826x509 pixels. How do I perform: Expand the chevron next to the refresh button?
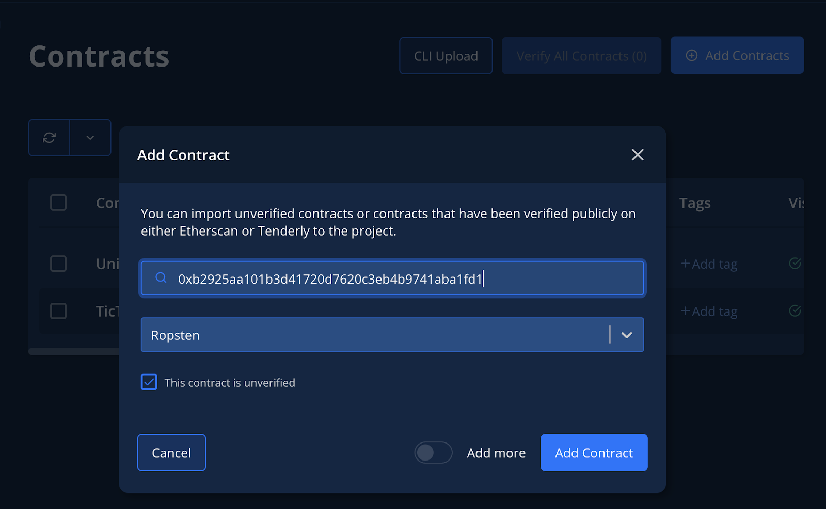click(90, 137)
